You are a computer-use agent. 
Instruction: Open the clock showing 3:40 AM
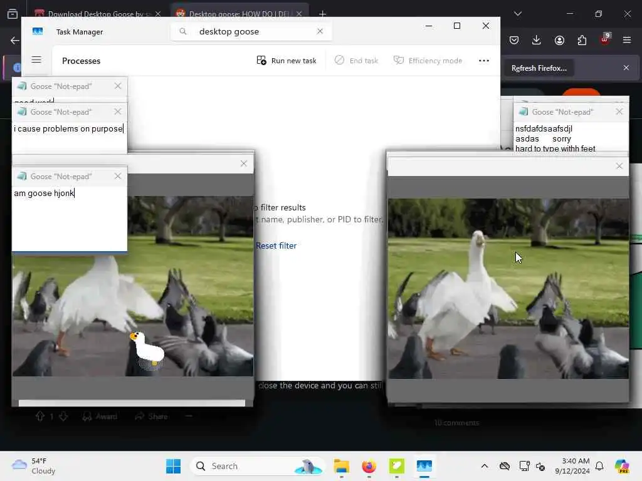pyautogui.click(x=572, y=466)
